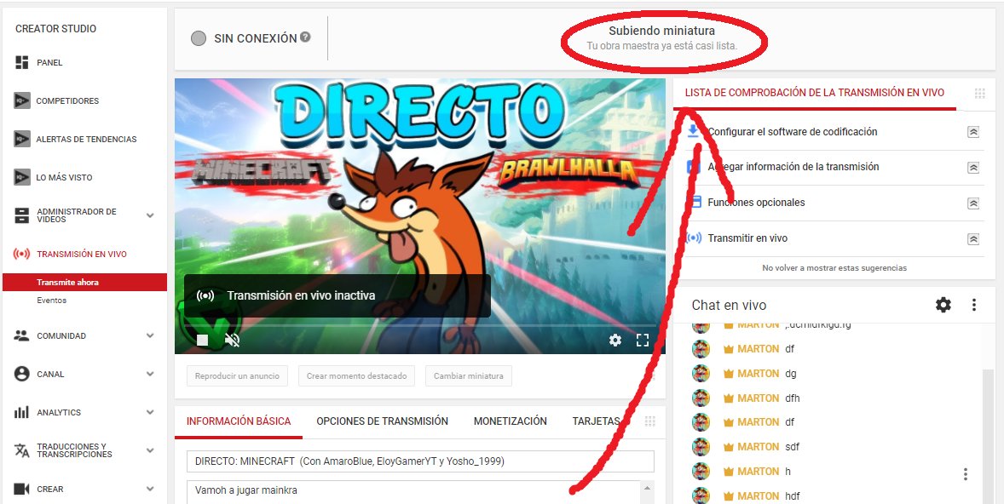Click the stream title input field
The width and height of the screenshot is (1004, 504).
(x=420, y=461)
